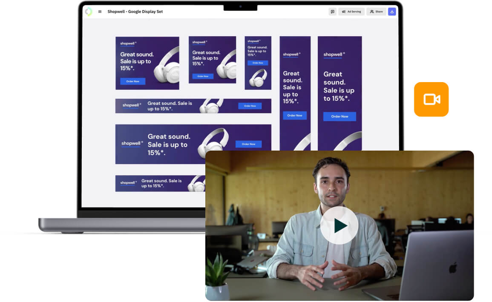Select the large billboard banner
The width and height of the screenshot is (492, 302).
point(160,144)
